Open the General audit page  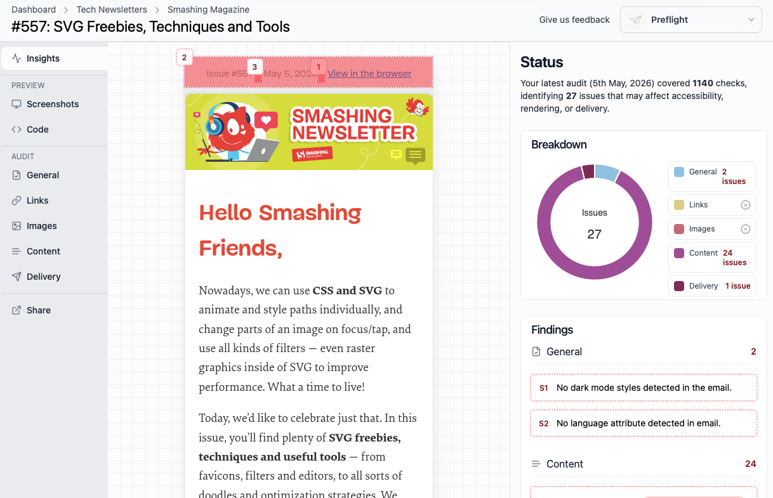54,175
